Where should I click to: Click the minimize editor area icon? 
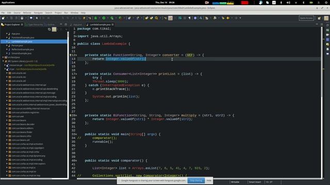point(317,25)
